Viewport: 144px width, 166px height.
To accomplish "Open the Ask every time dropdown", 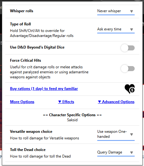I will coord(116,29).
